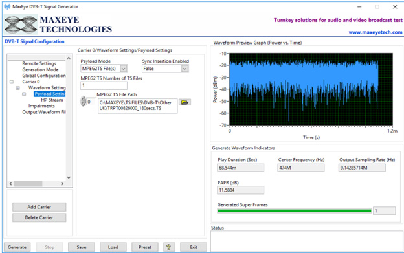Select Waveform Settings in the tree
Image resolution: width=404 pixels, height=253 pixels.
coord(47,88)
